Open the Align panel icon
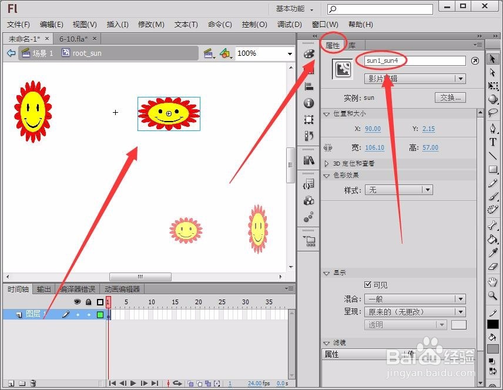This screenshot has width=503, height=390. pyautogui.click(x=310, y=86)
